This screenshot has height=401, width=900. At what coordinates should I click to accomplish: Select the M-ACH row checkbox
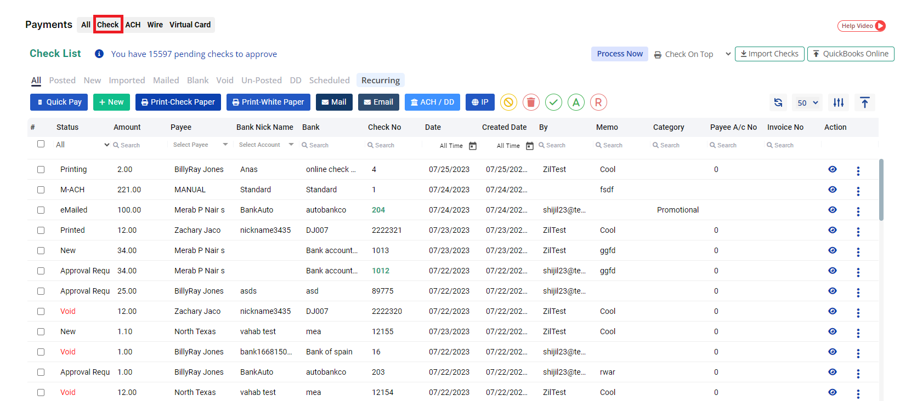(41, 190)
